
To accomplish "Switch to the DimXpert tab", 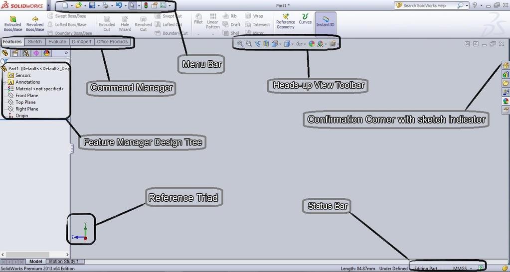I will coord(82,41).
